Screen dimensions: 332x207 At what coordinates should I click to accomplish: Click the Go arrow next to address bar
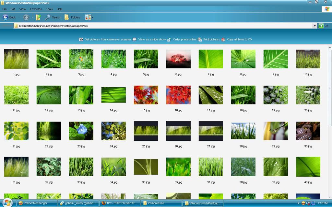(321, 26)
